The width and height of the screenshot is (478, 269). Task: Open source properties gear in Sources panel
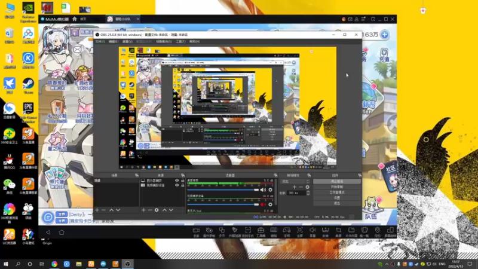click(x=157, y=210)
